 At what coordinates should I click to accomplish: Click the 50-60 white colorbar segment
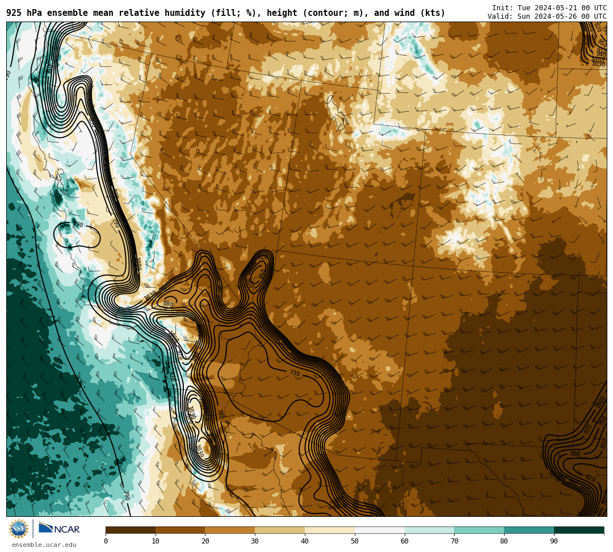[x=380, y=530]
